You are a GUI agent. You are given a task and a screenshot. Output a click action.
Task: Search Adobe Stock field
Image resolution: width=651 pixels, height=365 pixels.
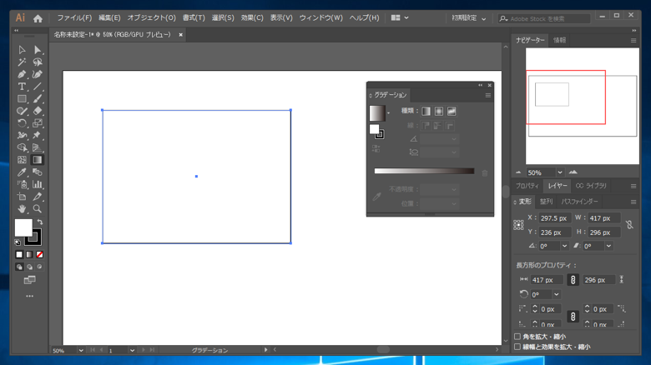tap(544, 18)
